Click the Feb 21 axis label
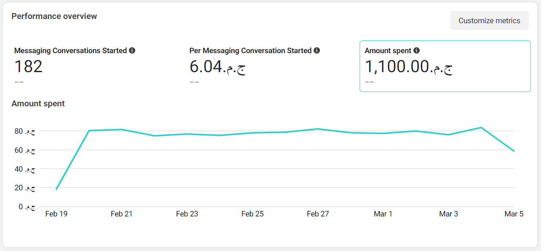This screenshot has height=251, width=541. click(x=122, y=214)
